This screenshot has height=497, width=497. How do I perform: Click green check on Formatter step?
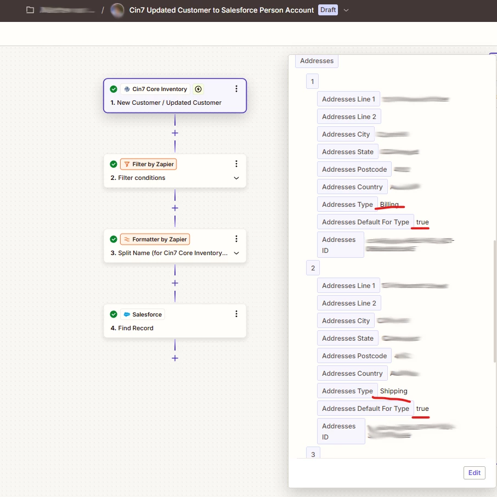click(x=114, y=239)
